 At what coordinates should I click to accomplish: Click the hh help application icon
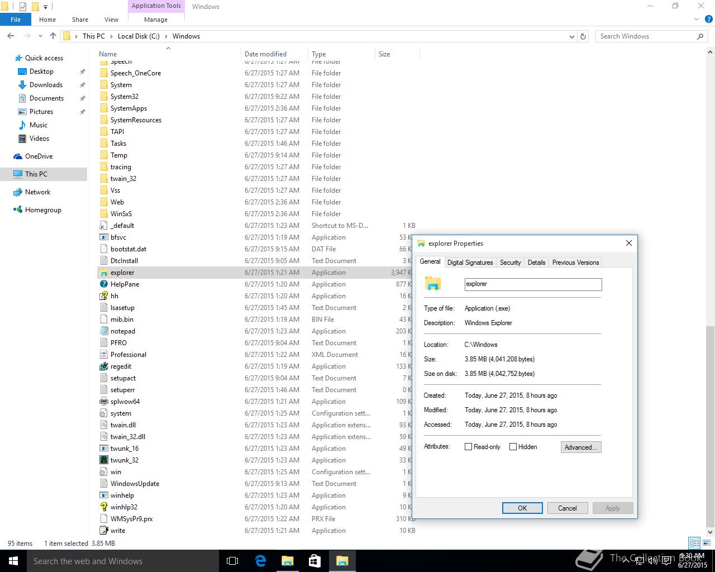click(x=103, y=296)
